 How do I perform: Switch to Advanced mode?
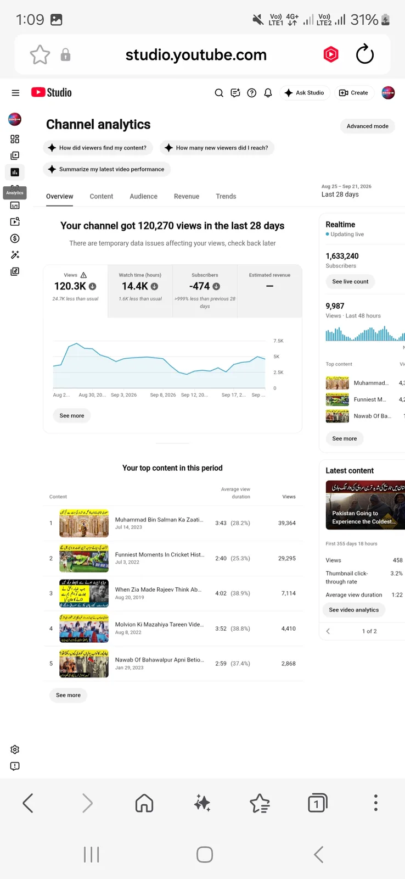[368, 126]
